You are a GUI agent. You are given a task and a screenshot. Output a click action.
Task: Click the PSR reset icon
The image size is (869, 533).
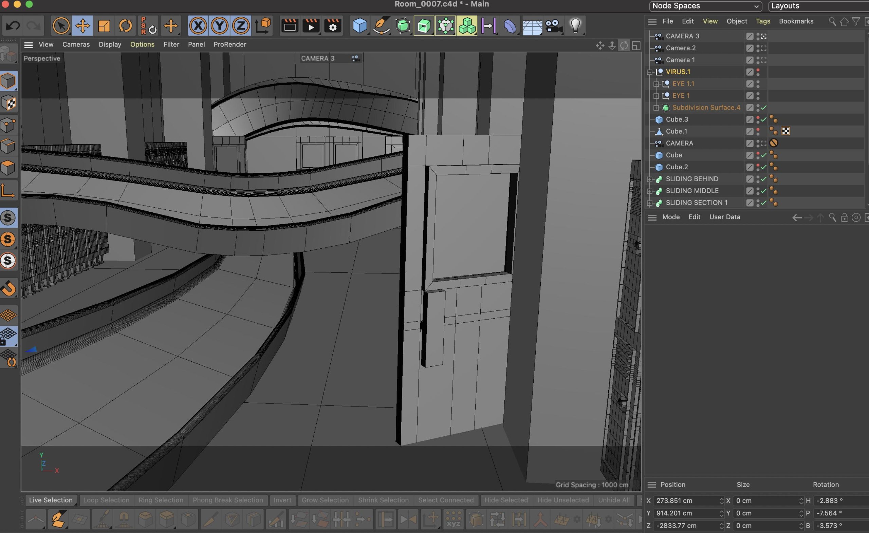[x=148, y=26]
